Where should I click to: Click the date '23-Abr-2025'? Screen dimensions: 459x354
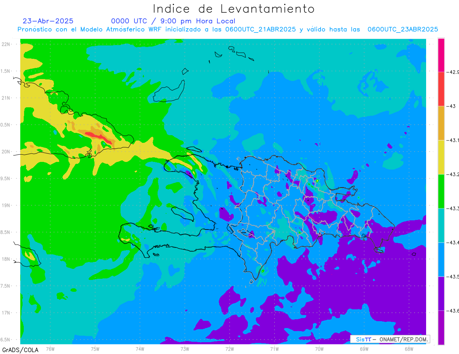pyautogui.click(x=48, y=21)
